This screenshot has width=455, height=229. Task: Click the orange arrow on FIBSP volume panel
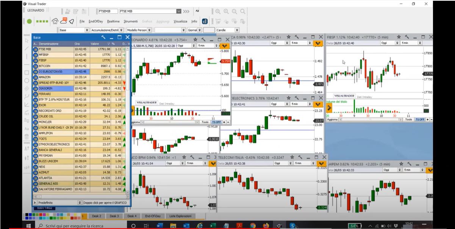(329, 108)
